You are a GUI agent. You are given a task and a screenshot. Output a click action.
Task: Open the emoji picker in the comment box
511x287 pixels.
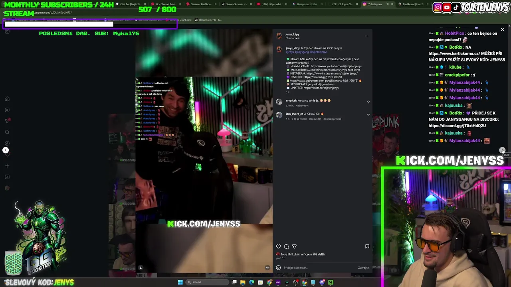278,267
